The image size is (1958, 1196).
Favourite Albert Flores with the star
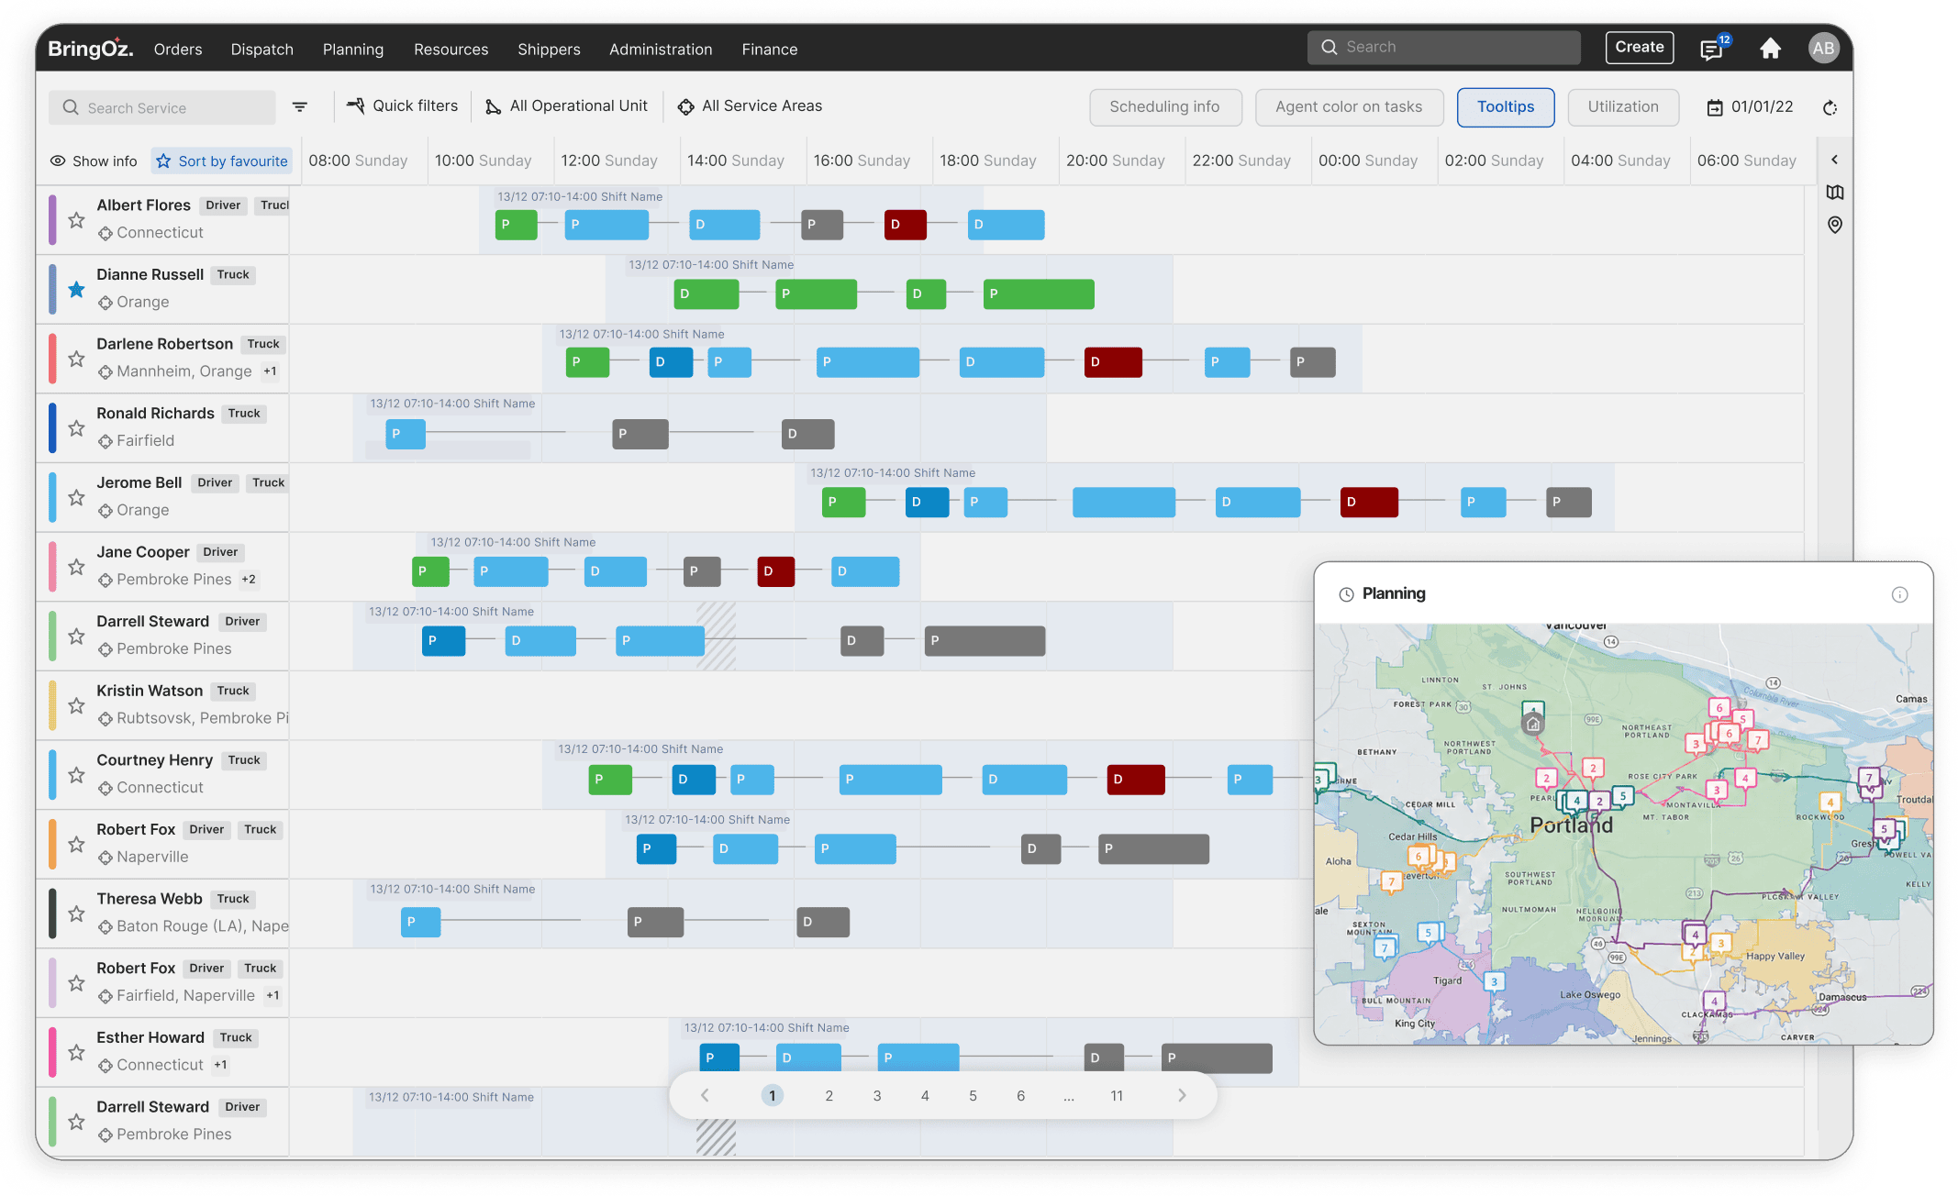click(76, 220)
